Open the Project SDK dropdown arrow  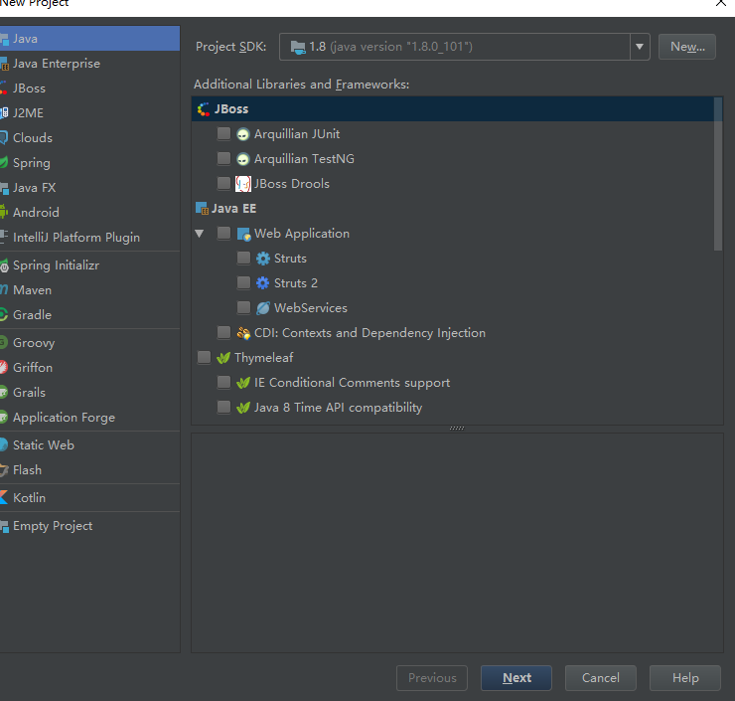pos(640,47)
